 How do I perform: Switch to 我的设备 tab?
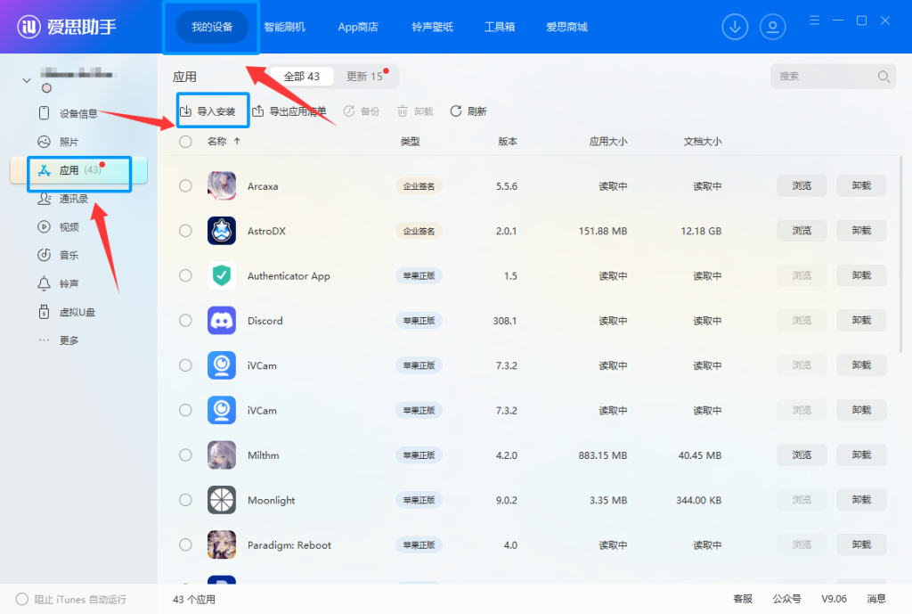(212, 27)
